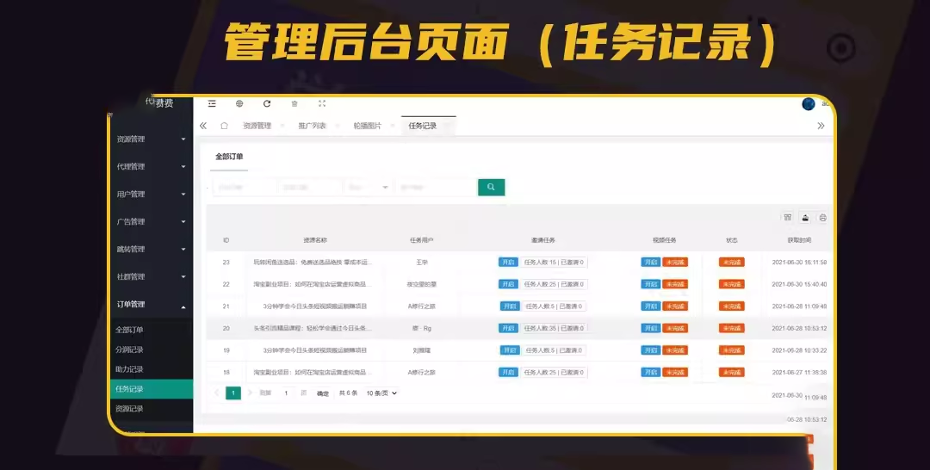
Task: Open 分润记录 in the sidebar
Action: 130,349
